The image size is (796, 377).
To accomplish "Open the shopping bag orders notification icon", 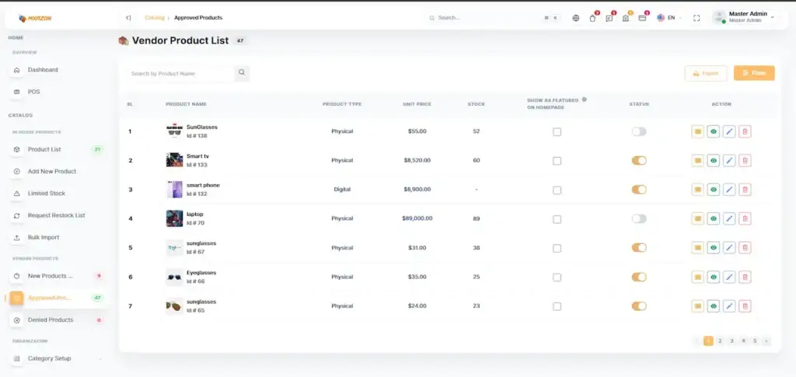I will click(592, 18).
